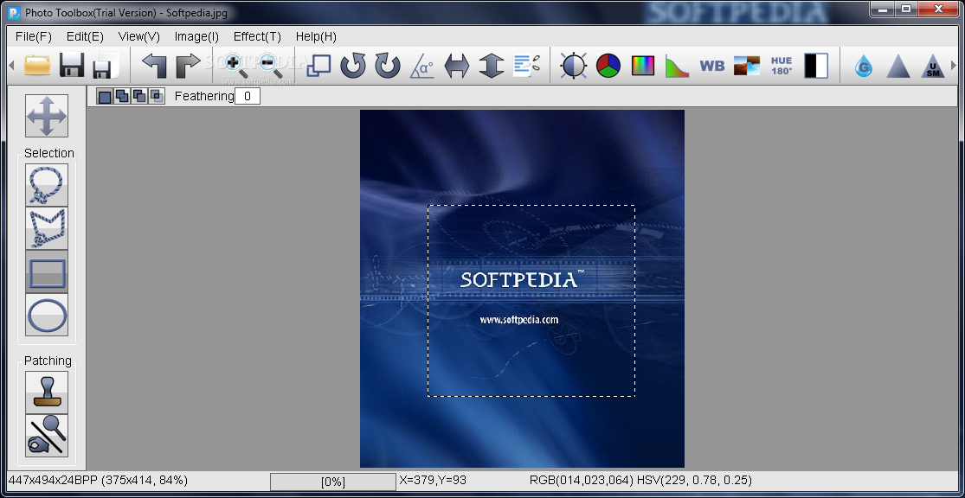Choose the intersect selection mode icon
This screenshot has height=498, width=965.
(x=157, y=97)
